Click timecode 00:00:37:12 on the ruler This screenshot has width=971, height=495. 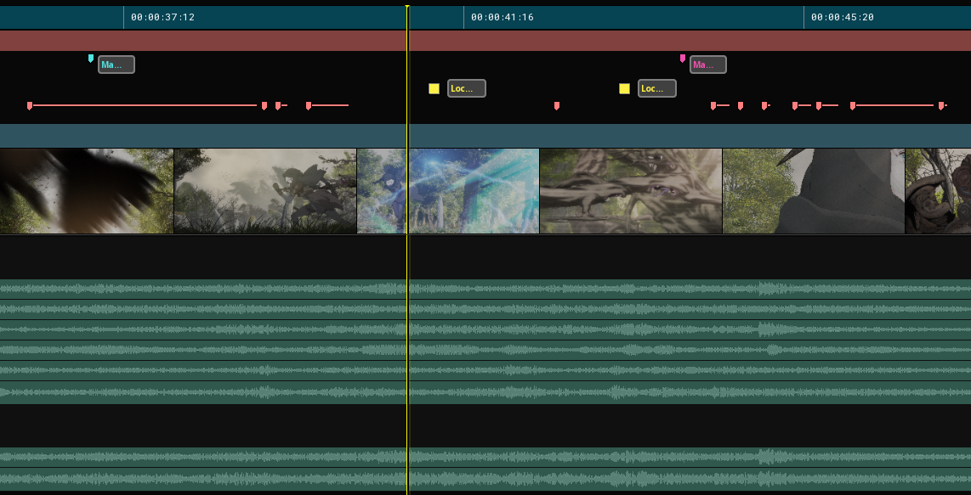(x=163, y=17)
